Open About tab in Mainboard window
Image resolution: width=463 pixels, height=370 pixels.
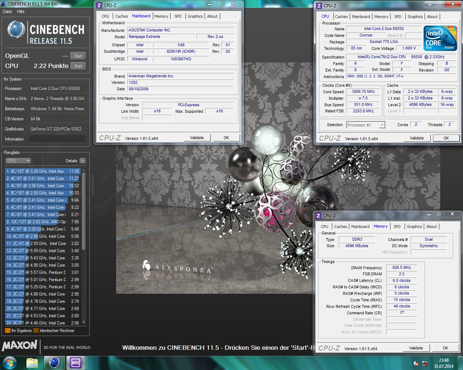tap(212, 16)
